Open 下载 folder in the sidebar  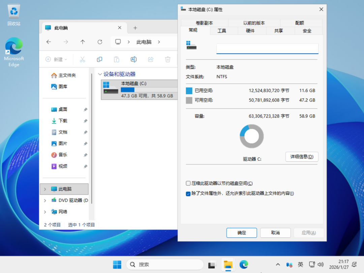[x=59, y=121]
